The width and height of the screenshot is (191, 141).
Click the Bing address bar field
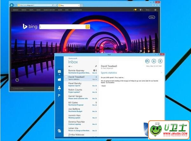click(x=34, y=5)
